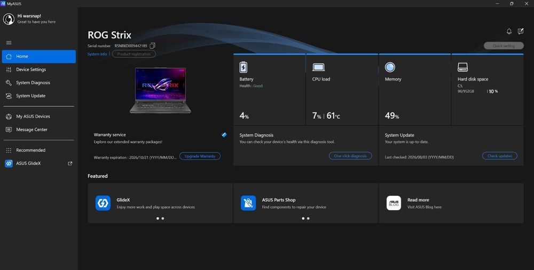Click the Last checked date text
The height and width of the screenshot is (270, 534).
click(419, 157)
